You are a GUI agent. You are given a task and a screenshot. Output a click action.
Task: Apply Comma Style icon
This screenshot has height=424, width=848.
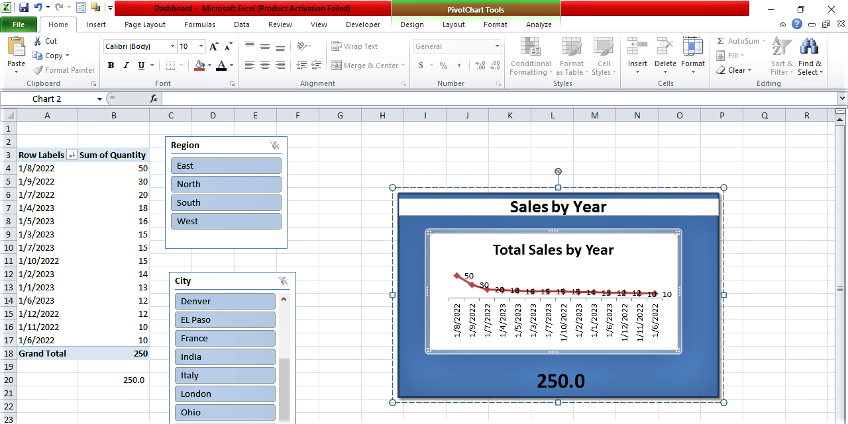pyautogui.click(x=459, y=65)
